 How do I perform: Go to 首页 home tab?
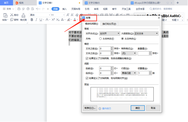6,3
